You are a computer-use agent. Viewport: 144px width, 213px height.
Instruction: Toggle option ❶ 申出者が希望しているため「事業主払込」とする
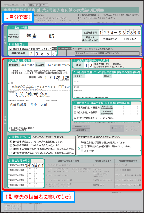11,141
